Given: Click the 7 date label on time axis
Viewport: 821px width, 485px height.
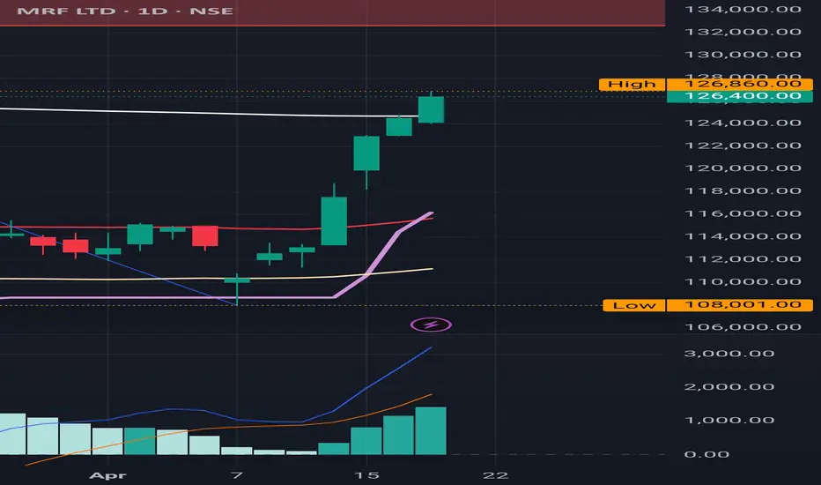Looking at the screenshot, I should tap(237, 475).
